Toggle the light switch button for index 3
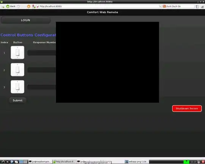Screen dimensions: 205x164 [17, 87]
